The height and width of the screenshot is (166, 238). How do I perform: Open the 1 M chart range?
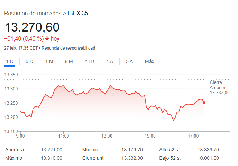click(x=49, y=61)
